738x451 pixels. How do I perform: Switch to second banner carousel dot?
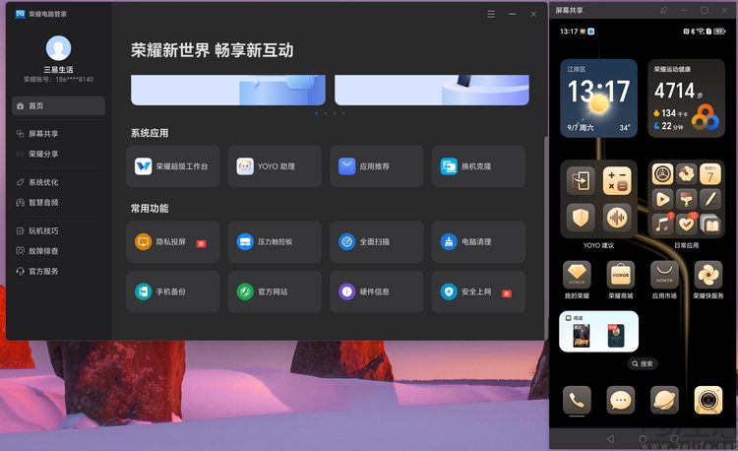point(326,113)
